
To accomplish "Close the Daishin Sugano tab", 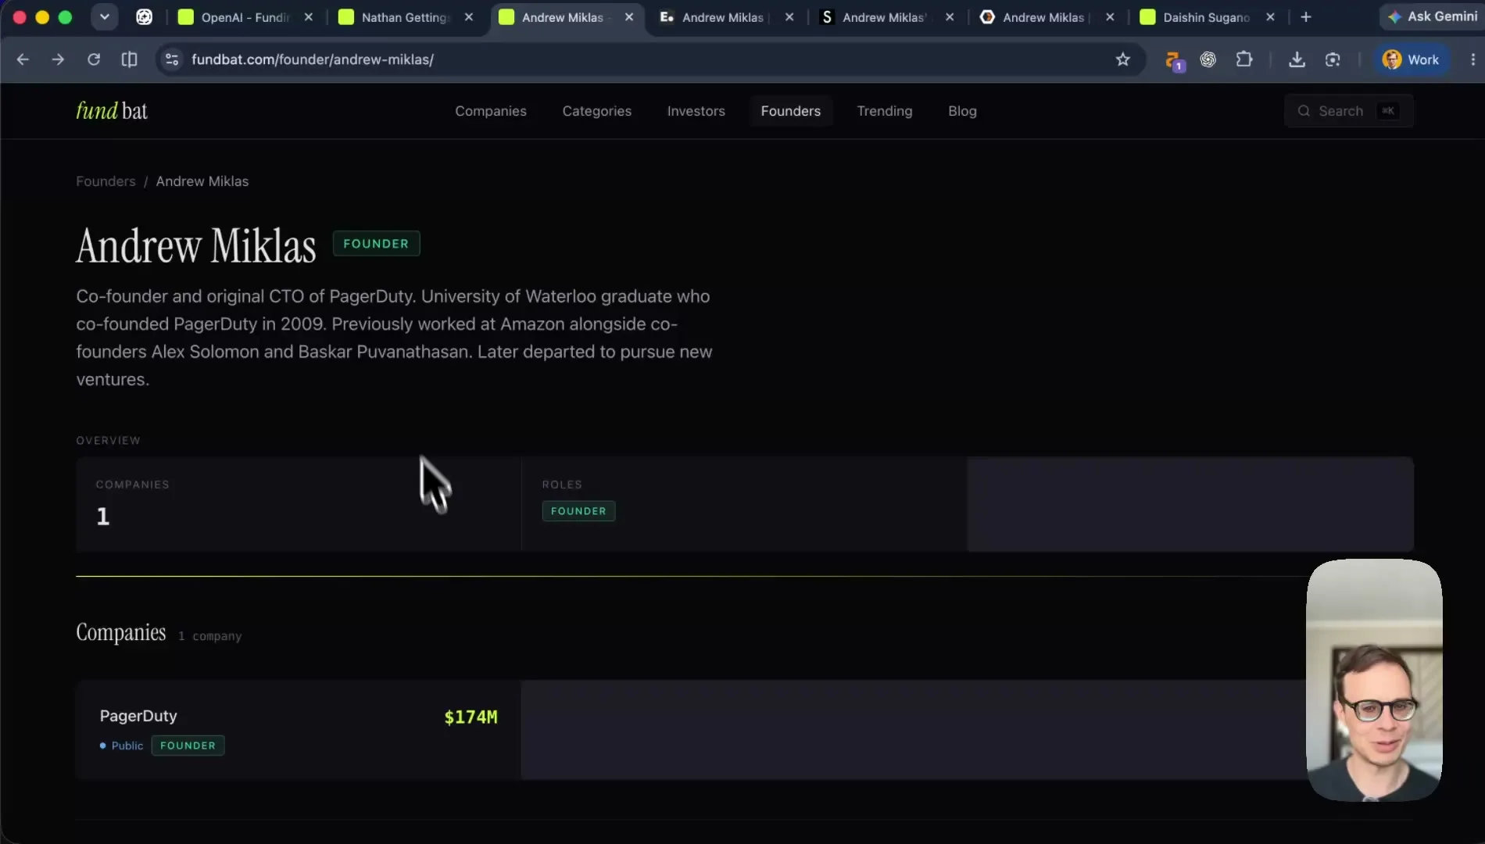I will click(1270, 17).
